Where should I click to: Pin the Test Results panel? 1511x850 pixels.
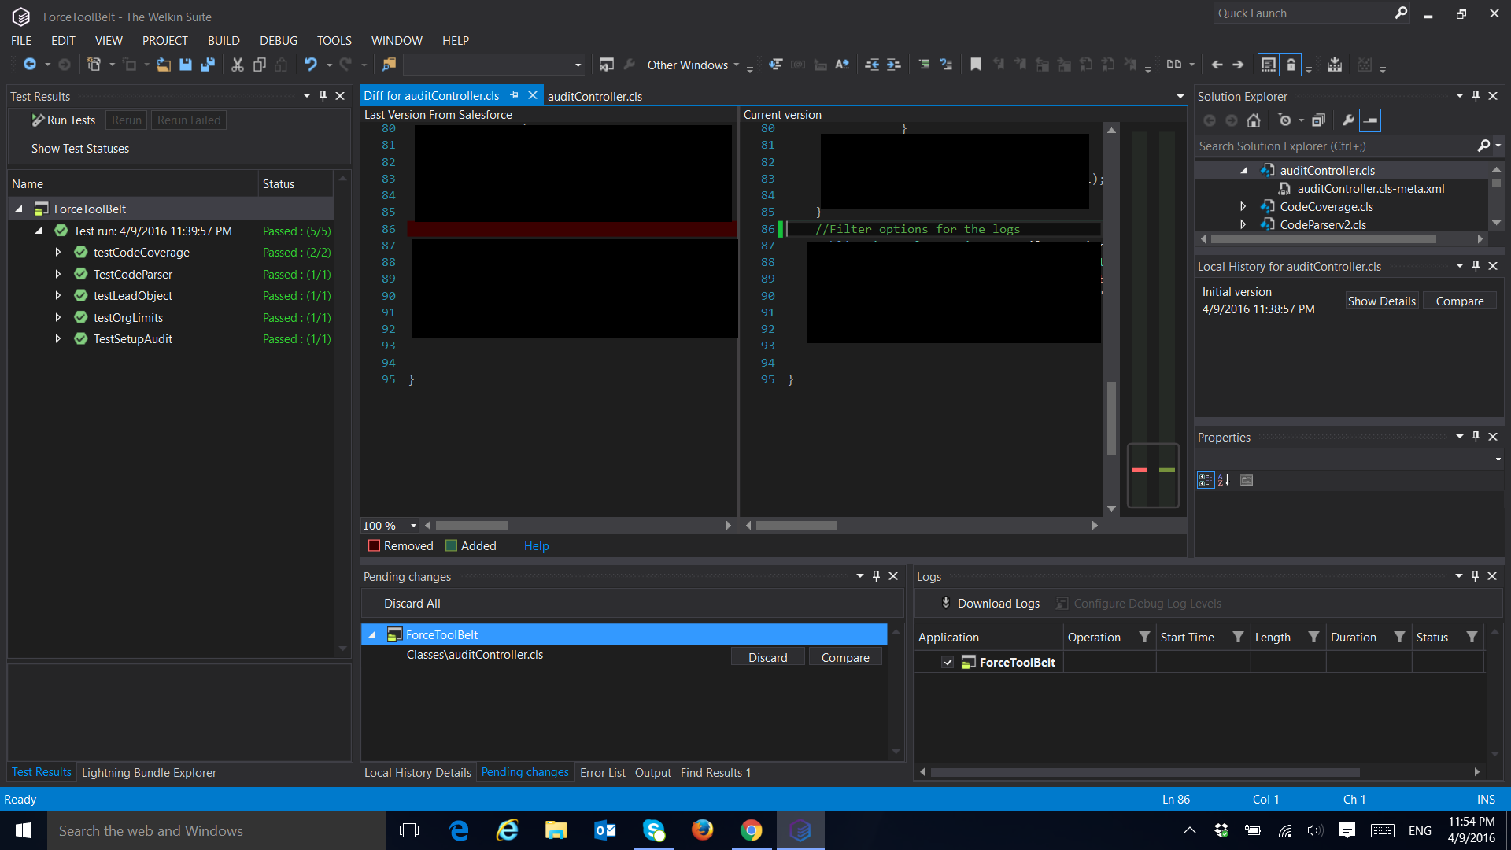tap(323, 96)
